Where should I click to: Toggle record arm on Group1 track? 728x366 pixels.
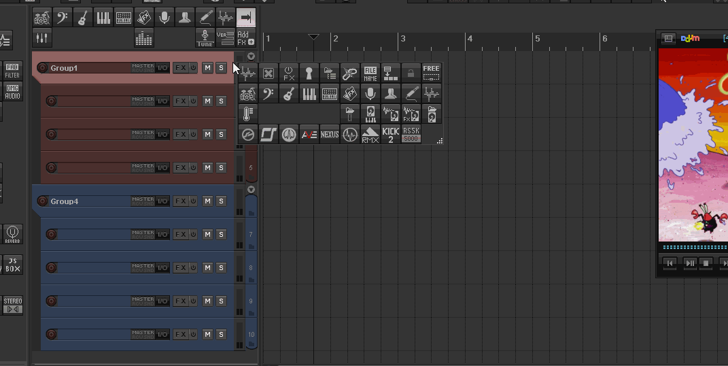[x=43, y=68]
